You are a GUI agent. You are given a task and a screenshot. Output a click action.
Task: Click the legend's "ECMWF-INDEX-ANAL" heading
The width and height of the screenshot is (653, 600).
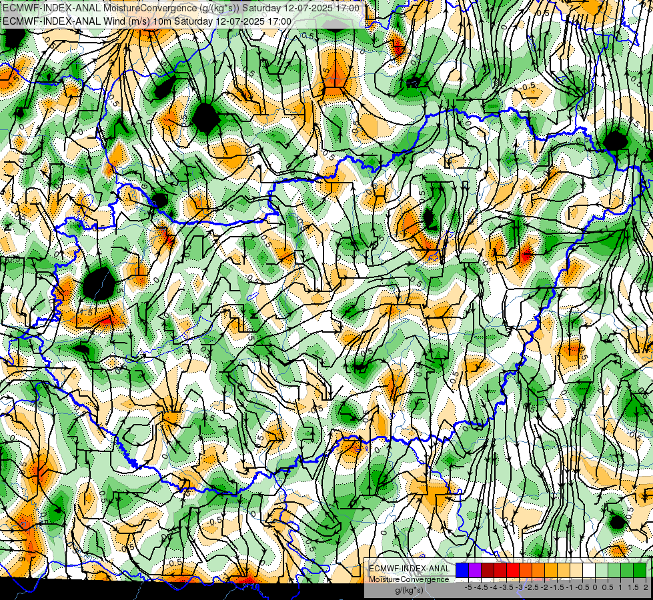coord(410,569)
